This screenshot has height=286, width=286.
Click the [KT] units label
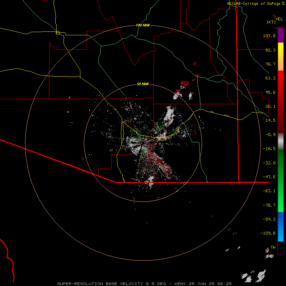(271, 22)
